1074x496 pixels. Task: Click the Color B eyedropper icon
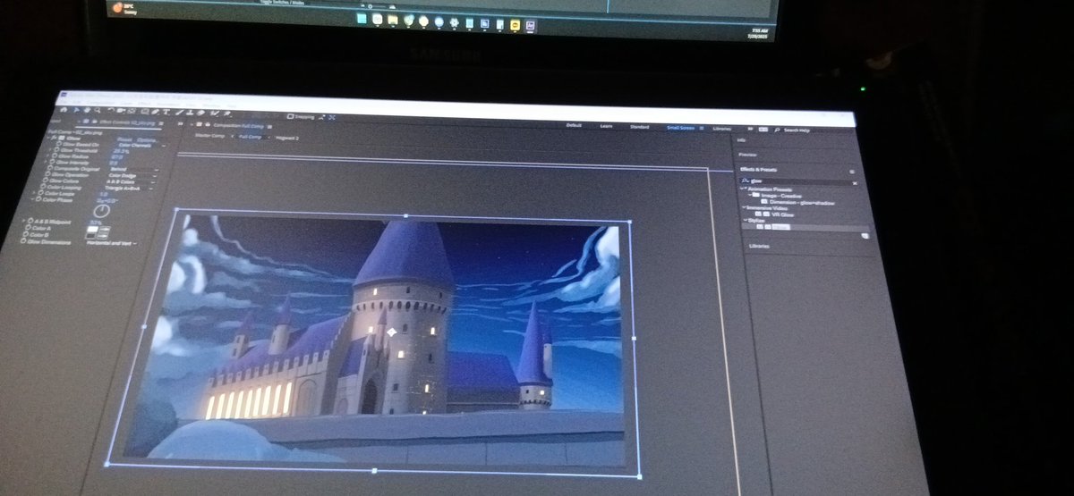coord(103,236)
